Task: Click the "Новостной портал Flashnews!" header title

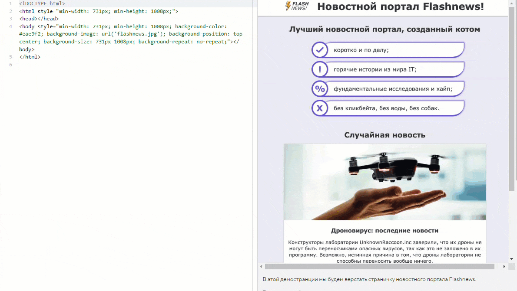Action: click(x=400, y=7)
